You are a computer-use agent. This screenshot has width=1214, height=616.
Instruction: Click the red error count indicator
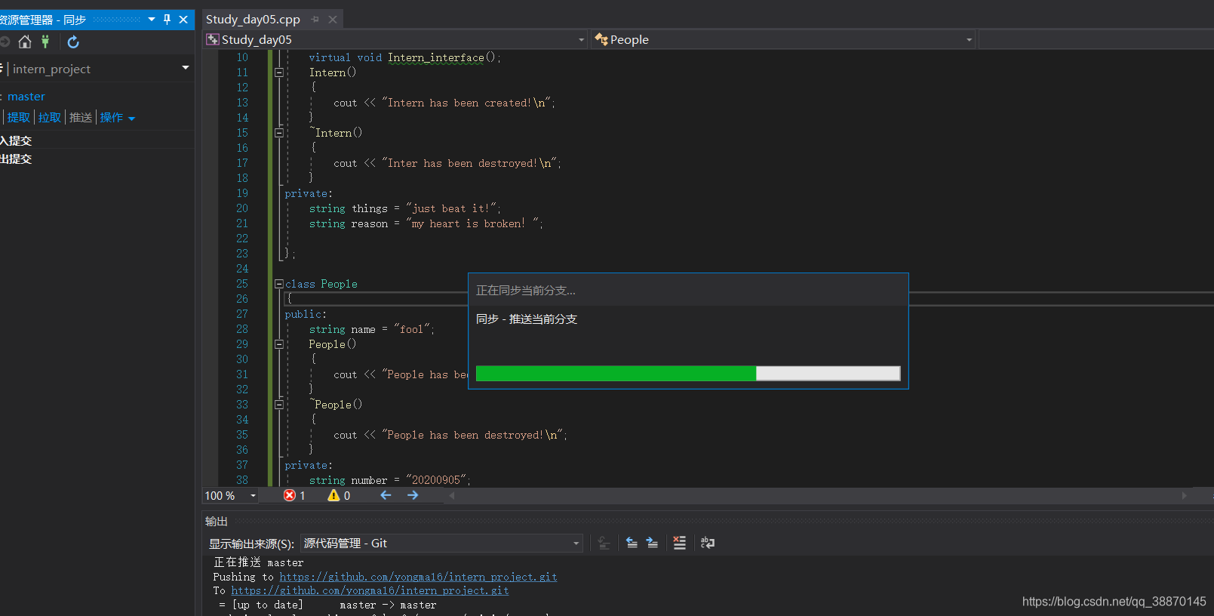pos(294,496)
